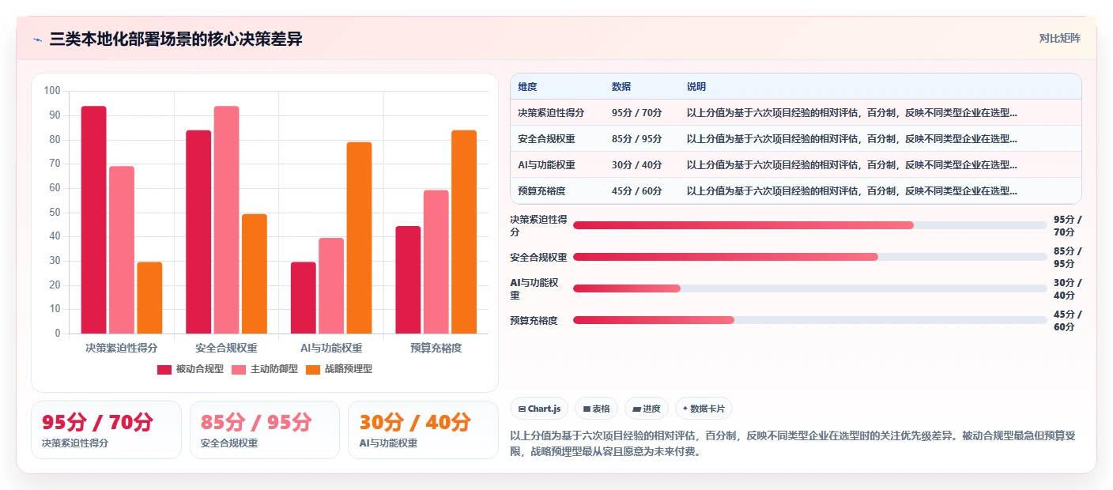The width and height of the screenshot is (1113, 490).
Task: Click the title 三类本地化部署场景的核心决策差异
Action: click(x=175, y=39)
